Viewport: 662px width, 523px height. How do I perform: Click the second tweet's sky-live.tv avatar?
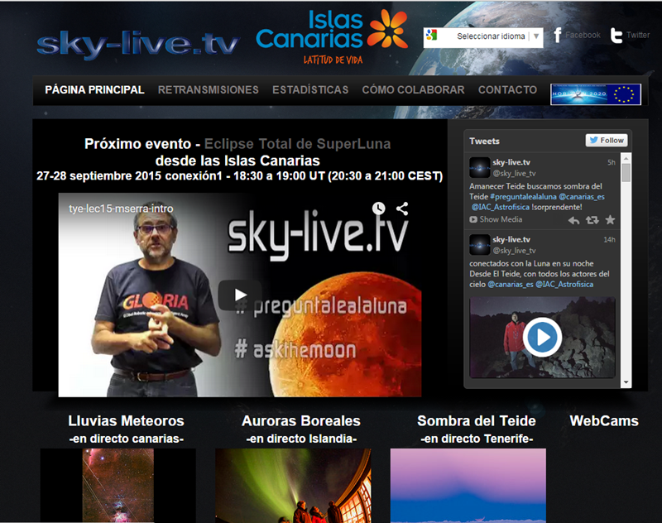pyautogui.click(x=480, y=245)
